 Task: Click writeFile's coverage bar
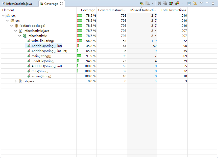(x=80, y=41)
